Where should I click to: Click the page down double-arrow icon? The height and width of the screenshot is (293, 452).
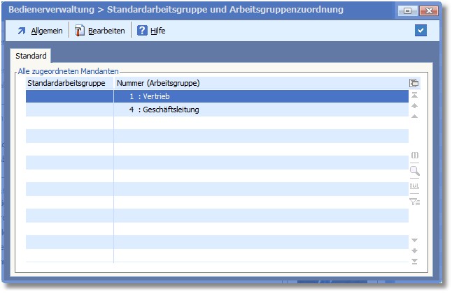(414, 250)
